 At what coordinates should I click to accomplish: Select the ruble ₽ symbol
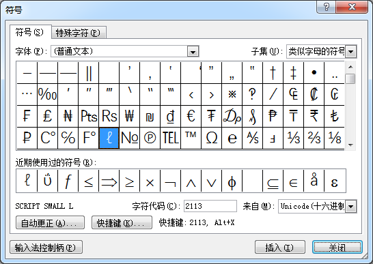coord(27,138)
